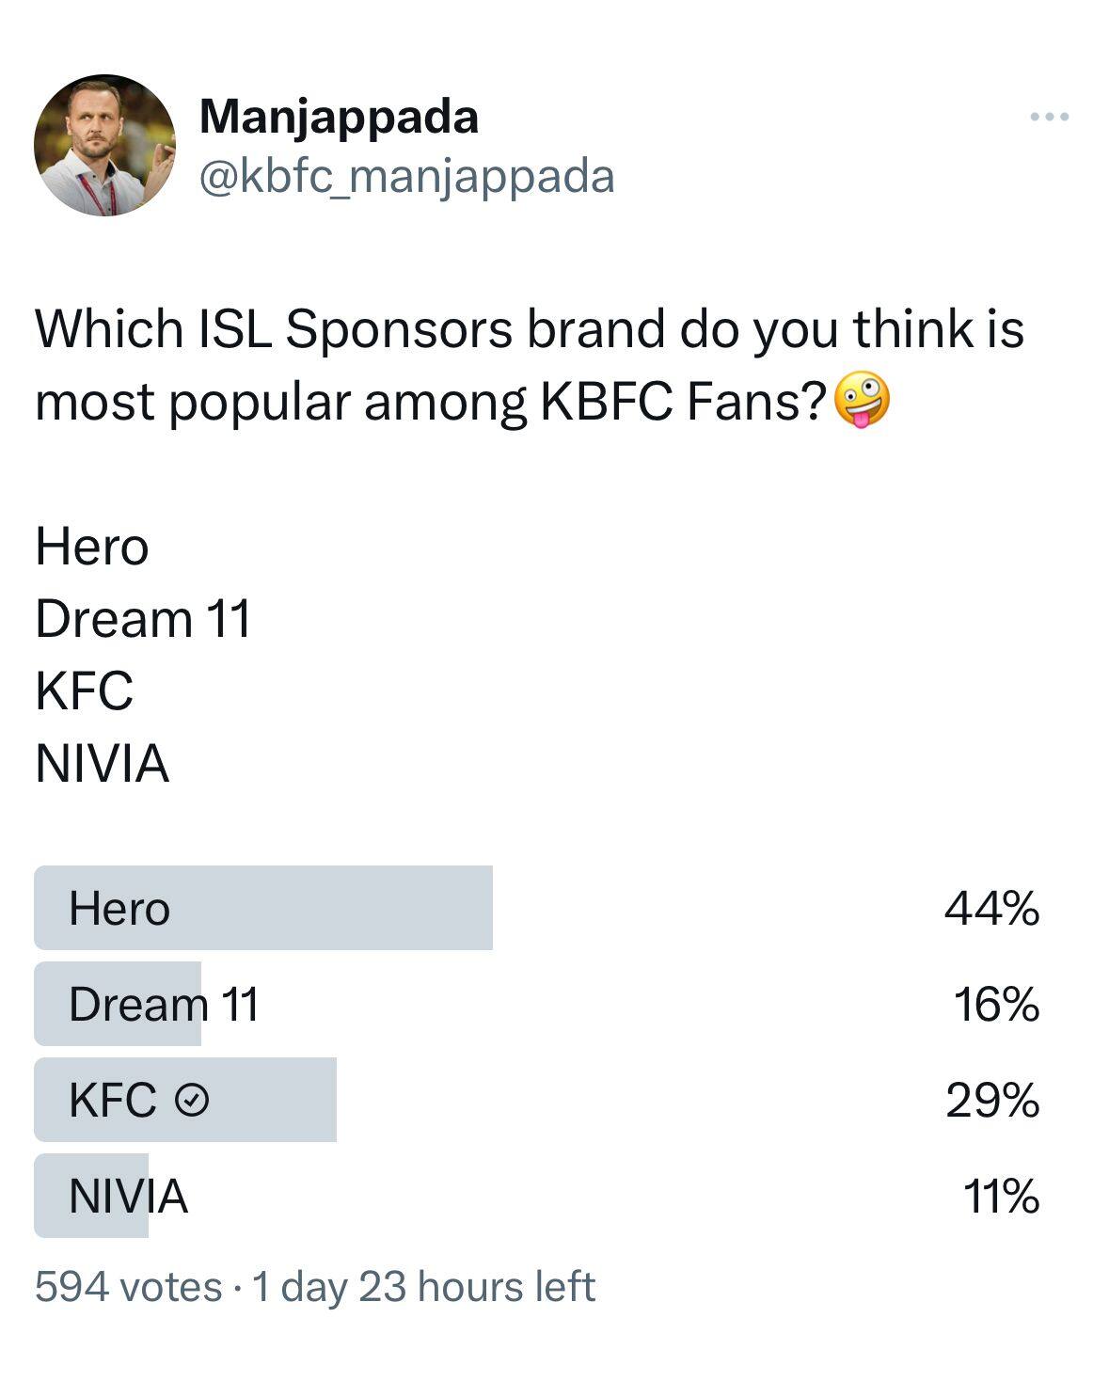Click the 594 votes count

[x=128, y=1287]
